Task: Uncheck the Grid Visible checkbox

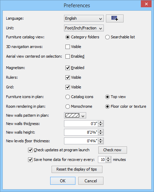Action: [x=67, y=87]
